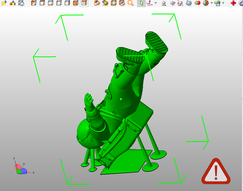The width and height of the screenshot is (243, 191).
Task: Open the align plane dropdown arrow
Action: click(156, 3)
